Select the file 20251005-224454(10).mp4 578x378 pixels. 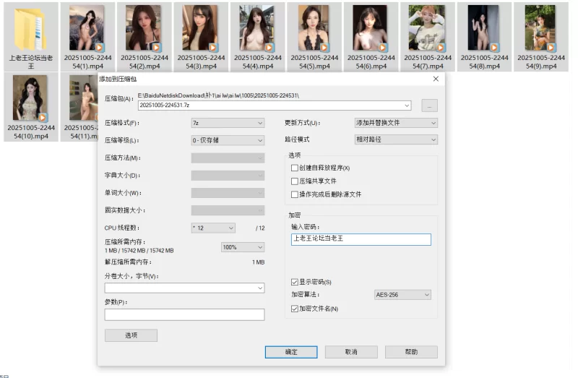30,98
